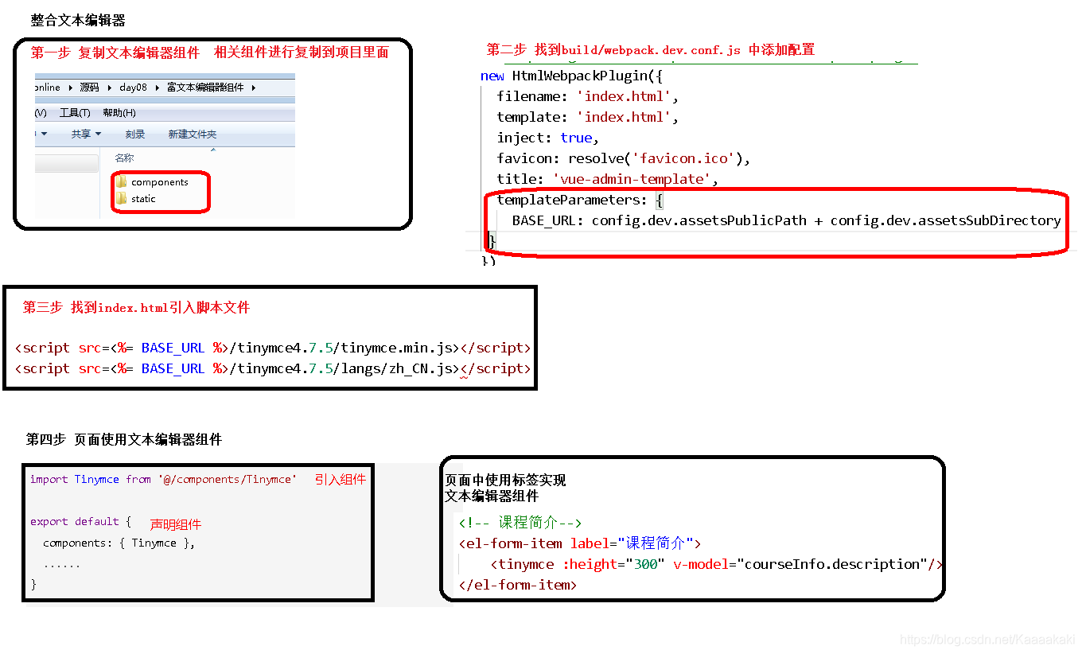Screen dimensions: 1082x654
Task: Click the template: 'index.html' line
Action: click(587, 118)
